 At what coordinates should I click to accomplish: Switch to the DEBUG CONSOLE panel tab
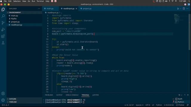tap(72, 95)
